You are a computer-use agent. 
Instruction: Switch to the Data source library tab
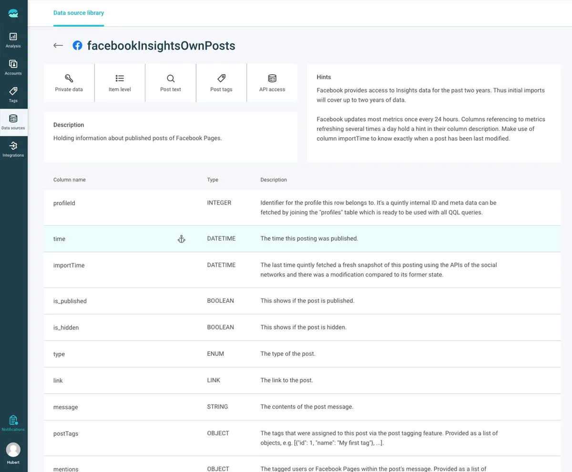click(x=78, y=13)
